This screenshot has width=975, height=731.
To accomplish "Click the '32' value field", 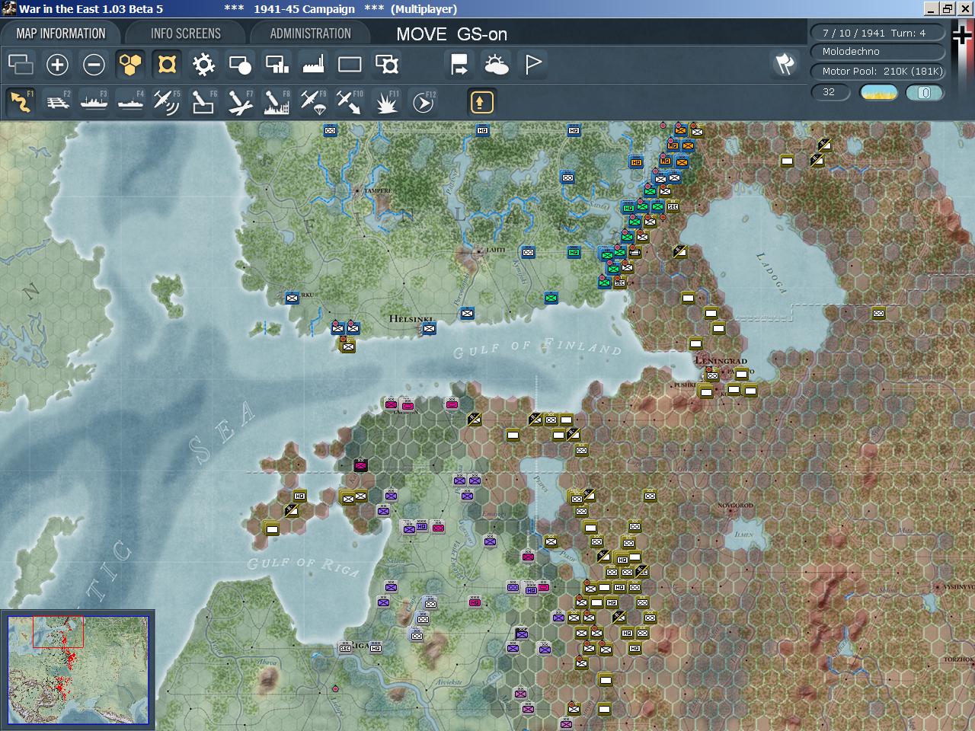I will (830, 93).
